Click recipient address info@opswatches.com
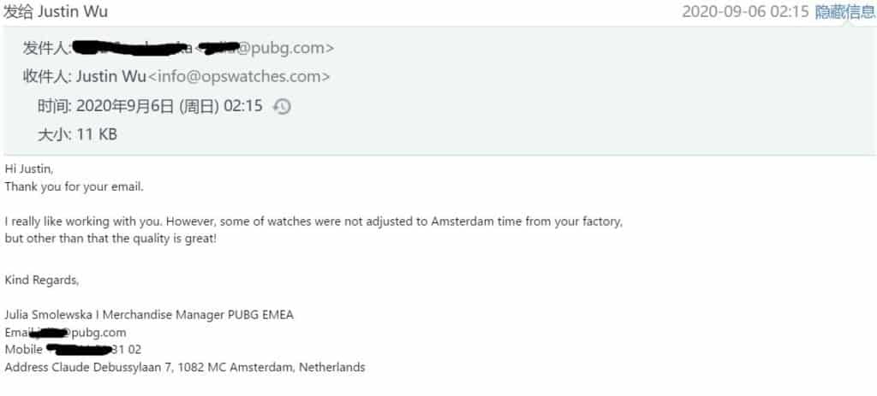The width and height of the screenshot is (877, 396). coord(239,77)
